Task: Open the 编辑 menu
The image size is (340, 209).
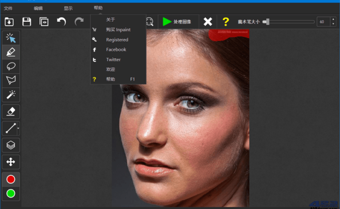Action: click(38, 8)
